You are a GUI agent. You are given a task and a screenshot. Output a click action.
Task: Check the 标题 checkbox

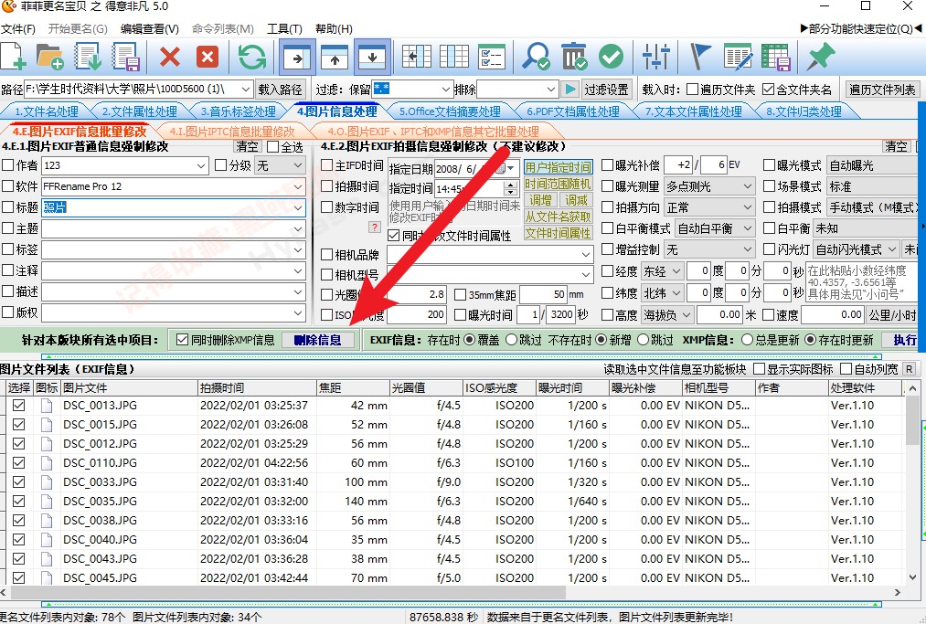[7, 207]
